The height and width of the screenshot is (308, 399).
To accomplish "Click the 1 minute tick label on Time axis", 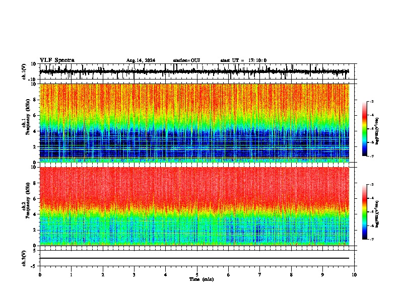I will pos(71,275).
